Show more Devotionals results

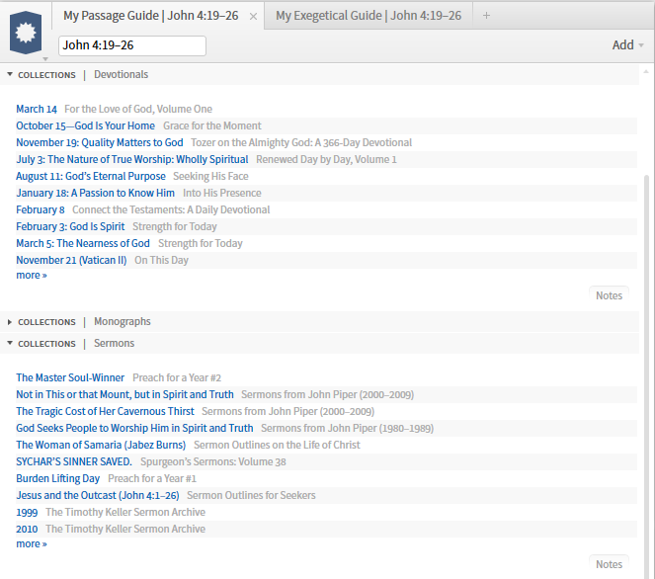[x=32, y=276]
